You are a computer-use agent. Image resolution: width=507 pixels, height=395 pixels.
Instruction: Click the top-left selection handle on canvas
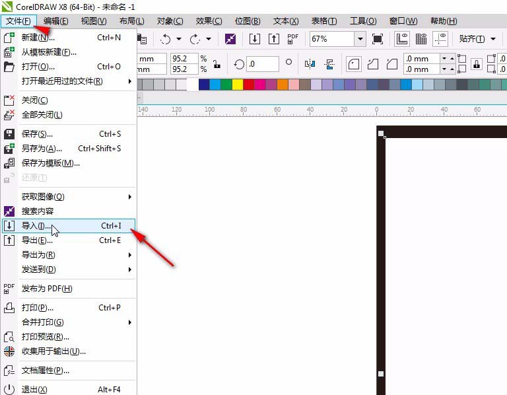[381, 133]
